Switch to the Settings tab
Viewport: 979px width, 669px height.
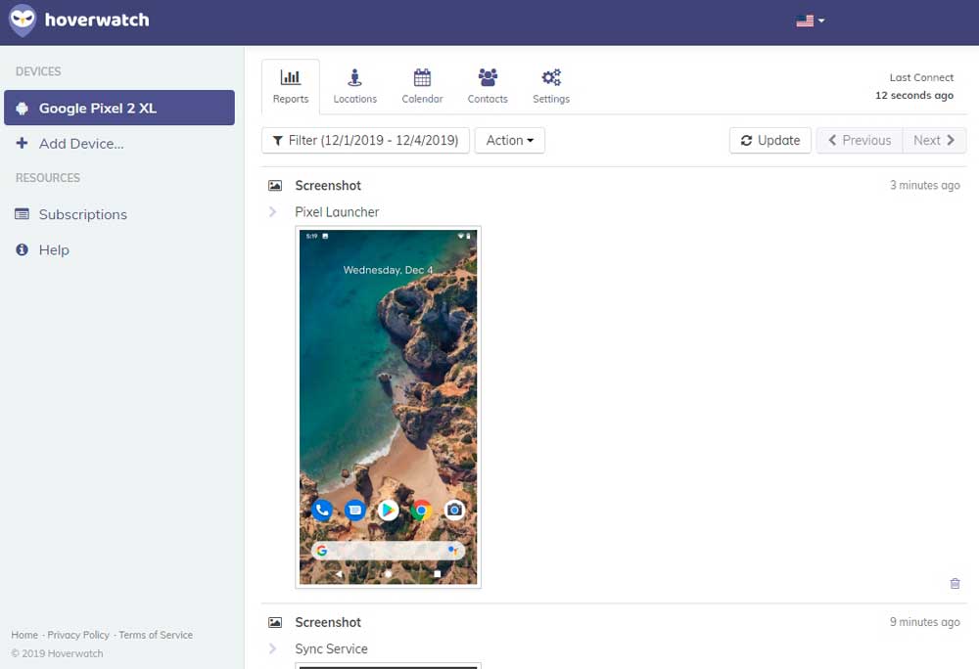(x=550, y=87)
